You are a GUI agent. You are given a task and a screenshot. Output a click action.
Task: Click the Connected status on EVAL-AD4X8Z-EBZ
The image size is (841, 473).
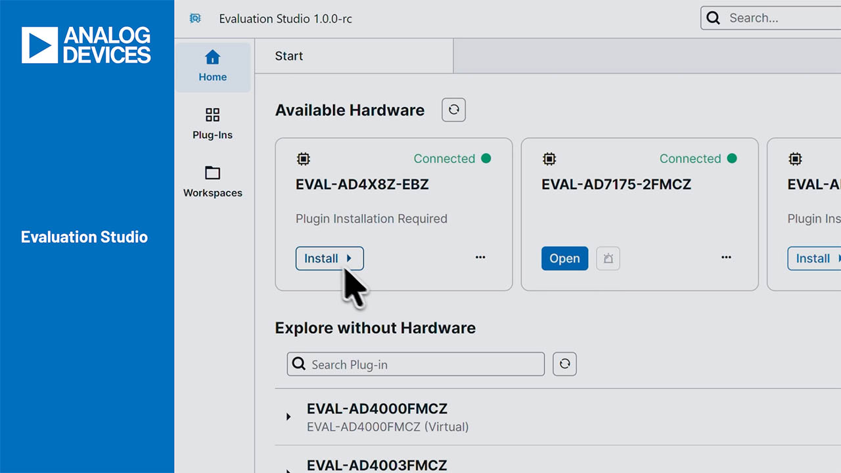tap(452, 158)
